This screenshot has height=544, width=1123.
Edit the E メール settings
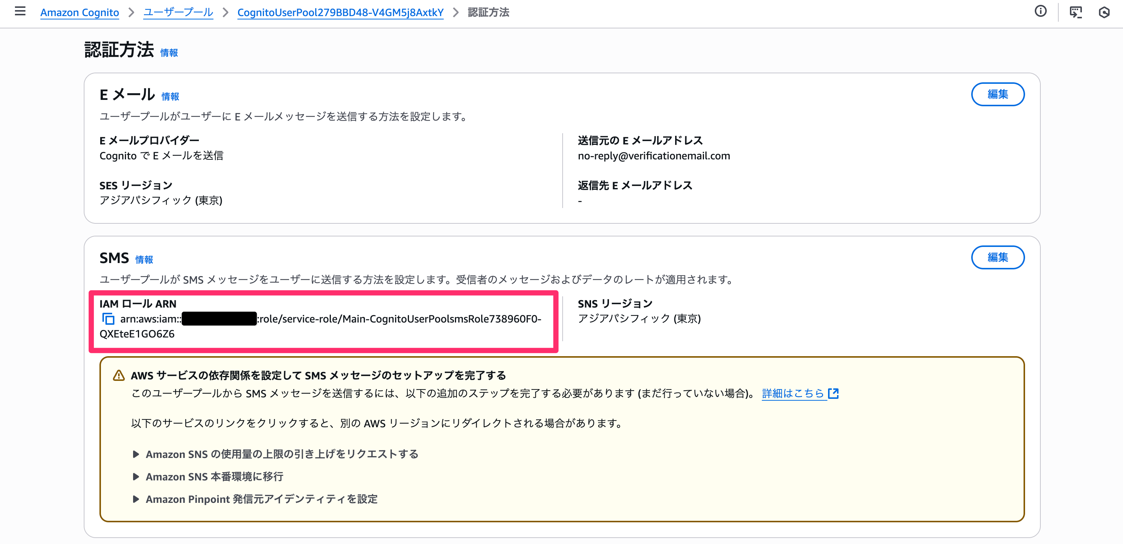point(997,94)
